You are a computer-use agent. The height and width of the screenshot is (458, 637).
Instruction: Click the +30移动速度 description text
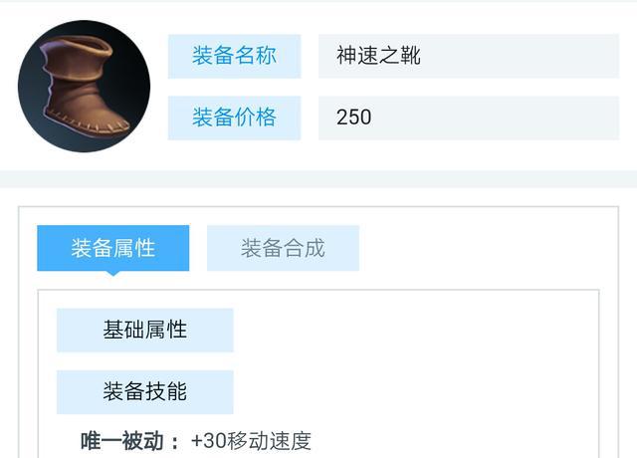tap(251, 441)
